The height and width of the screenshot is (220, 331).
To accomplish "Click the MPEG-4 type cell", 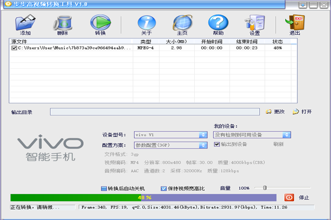I will (x=146, y=48).
